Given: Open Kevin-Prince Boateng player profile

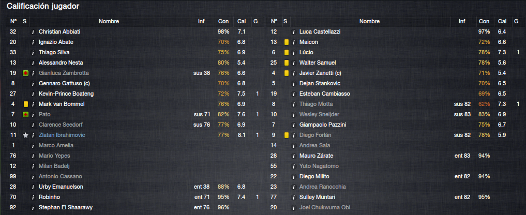Looking at the screenshot, I should 66,94.
